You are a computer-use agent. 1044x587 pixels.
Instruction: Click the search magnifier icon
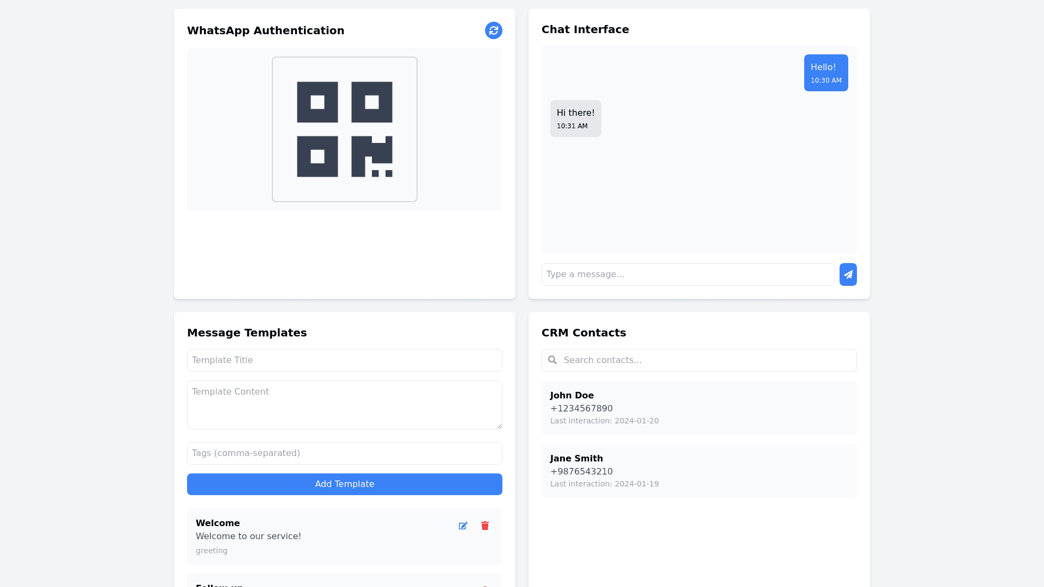click(552, 360)
